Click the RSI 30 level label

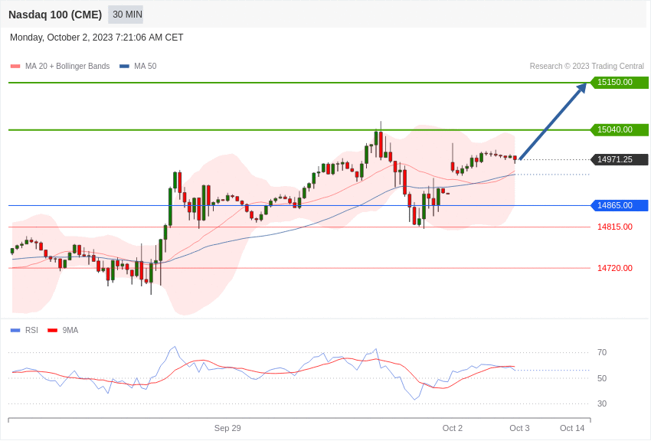(601, 403)
